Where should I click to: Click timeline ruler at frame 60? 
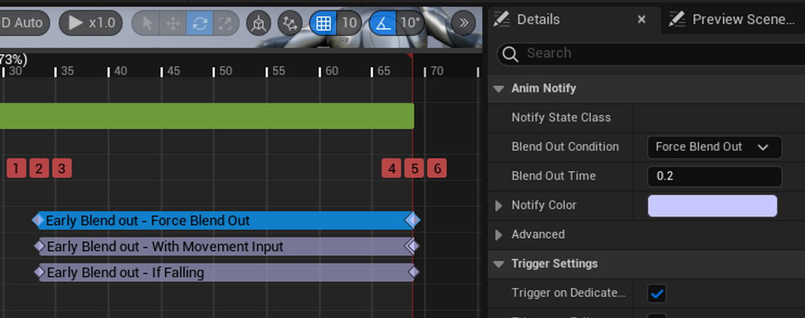coord(331,71)
